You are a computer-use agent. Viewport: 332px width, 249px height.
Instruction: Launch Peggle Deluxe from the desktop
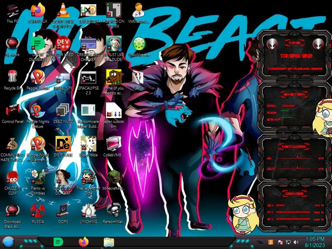[38, 80]
